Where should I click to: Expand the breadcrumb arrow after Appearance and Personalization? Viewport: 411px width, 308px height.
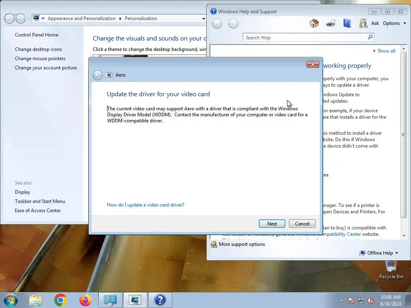tap(120, 18)
